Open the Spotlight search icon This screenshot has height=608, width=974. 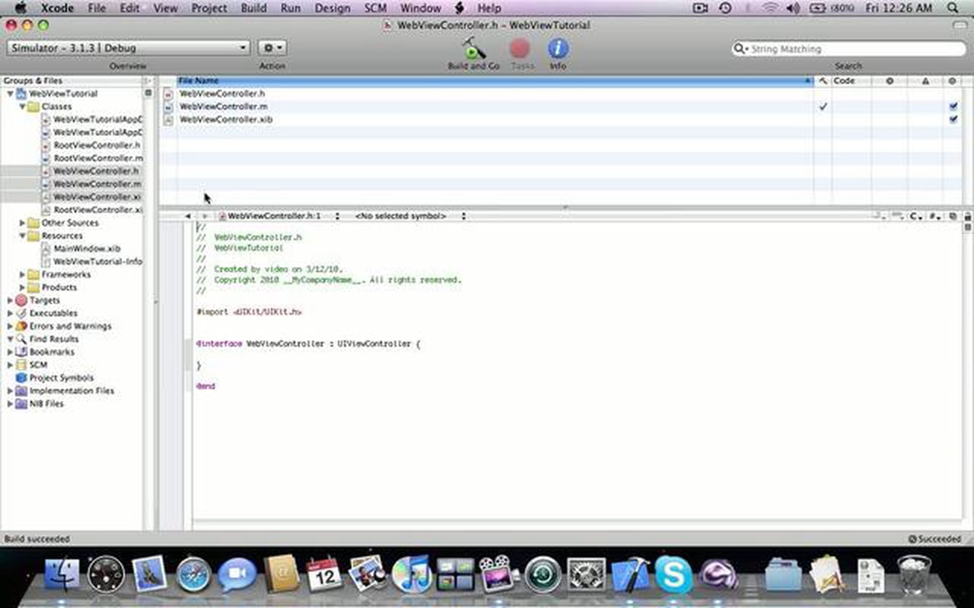click(953, 8)
